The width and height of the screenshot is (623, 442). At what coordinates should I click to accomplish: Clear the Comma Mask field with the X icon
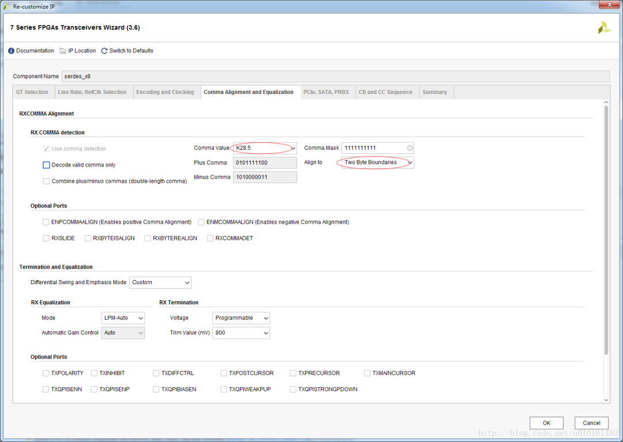point(410,148)
